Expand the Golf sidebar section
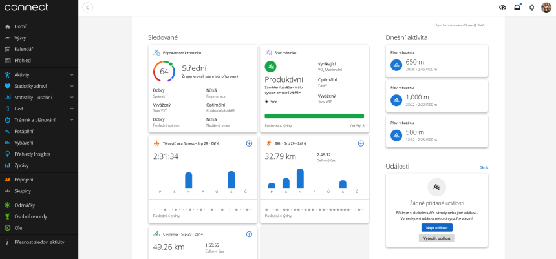Image resolution: width=556 pixels, height=259 pixels. (72, 109)
